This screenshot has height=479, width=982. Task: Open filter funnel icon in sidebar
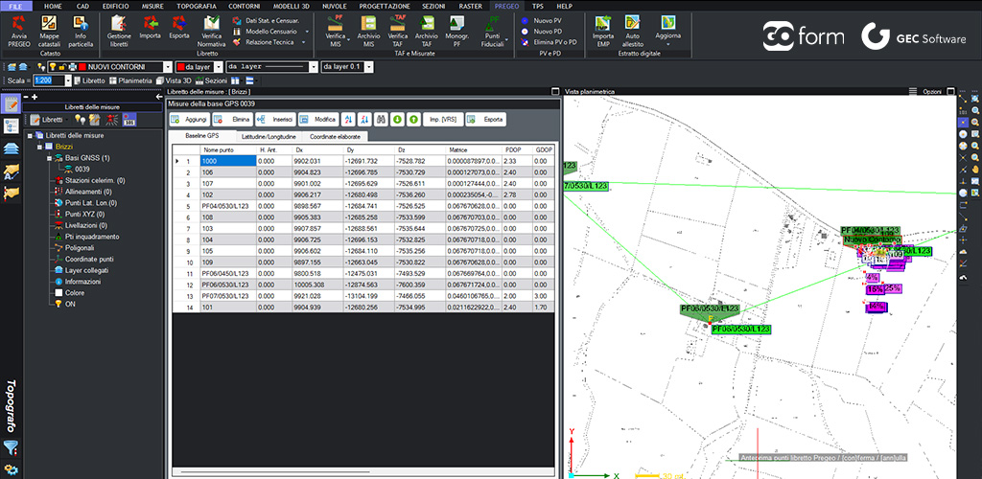coord(11,447)
